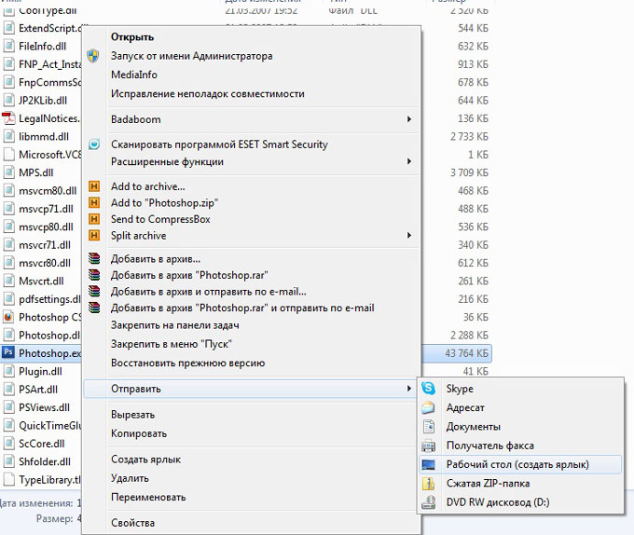Open Свойства at the menu bottom
The width and height of the screenshot is (634, 535).
pos(132,523)
